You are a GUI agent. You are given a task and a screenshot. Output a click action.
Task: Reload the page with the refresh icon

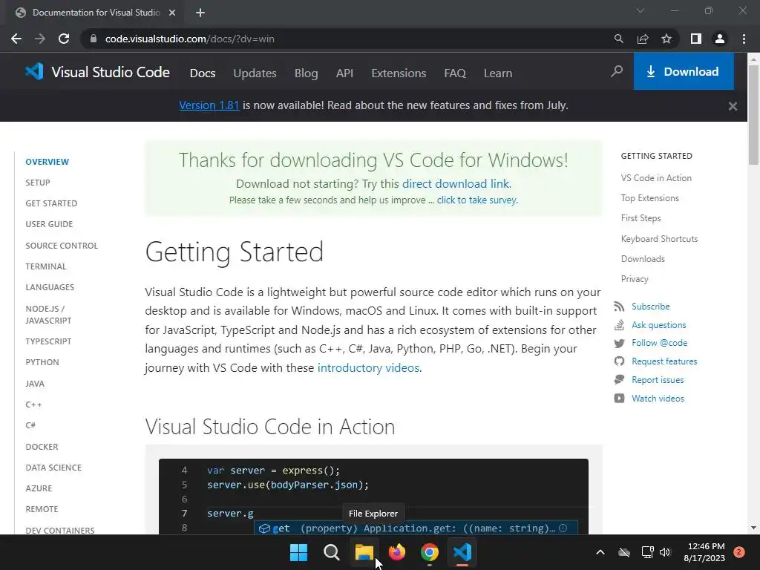click(64, 39)
